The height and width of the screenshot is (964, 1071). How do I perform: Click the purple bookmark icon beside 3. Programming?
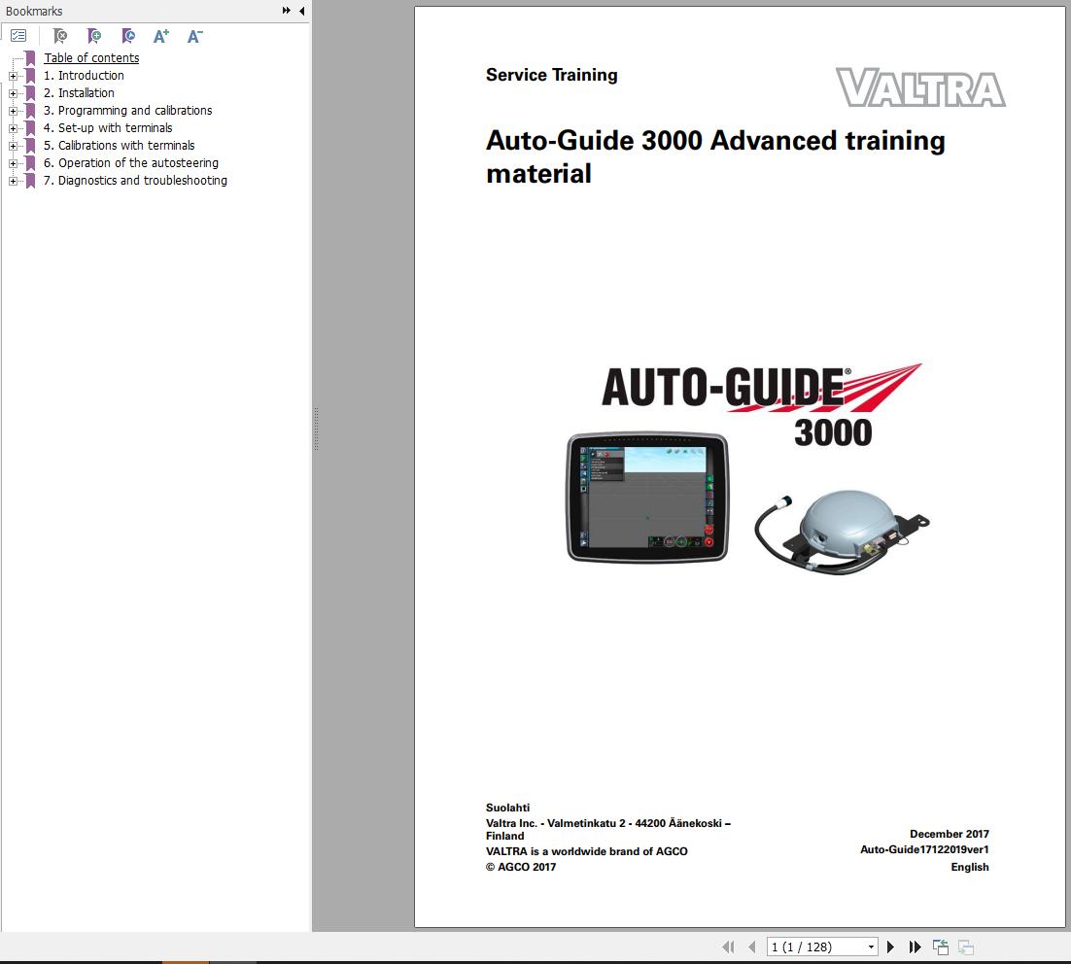30,111
